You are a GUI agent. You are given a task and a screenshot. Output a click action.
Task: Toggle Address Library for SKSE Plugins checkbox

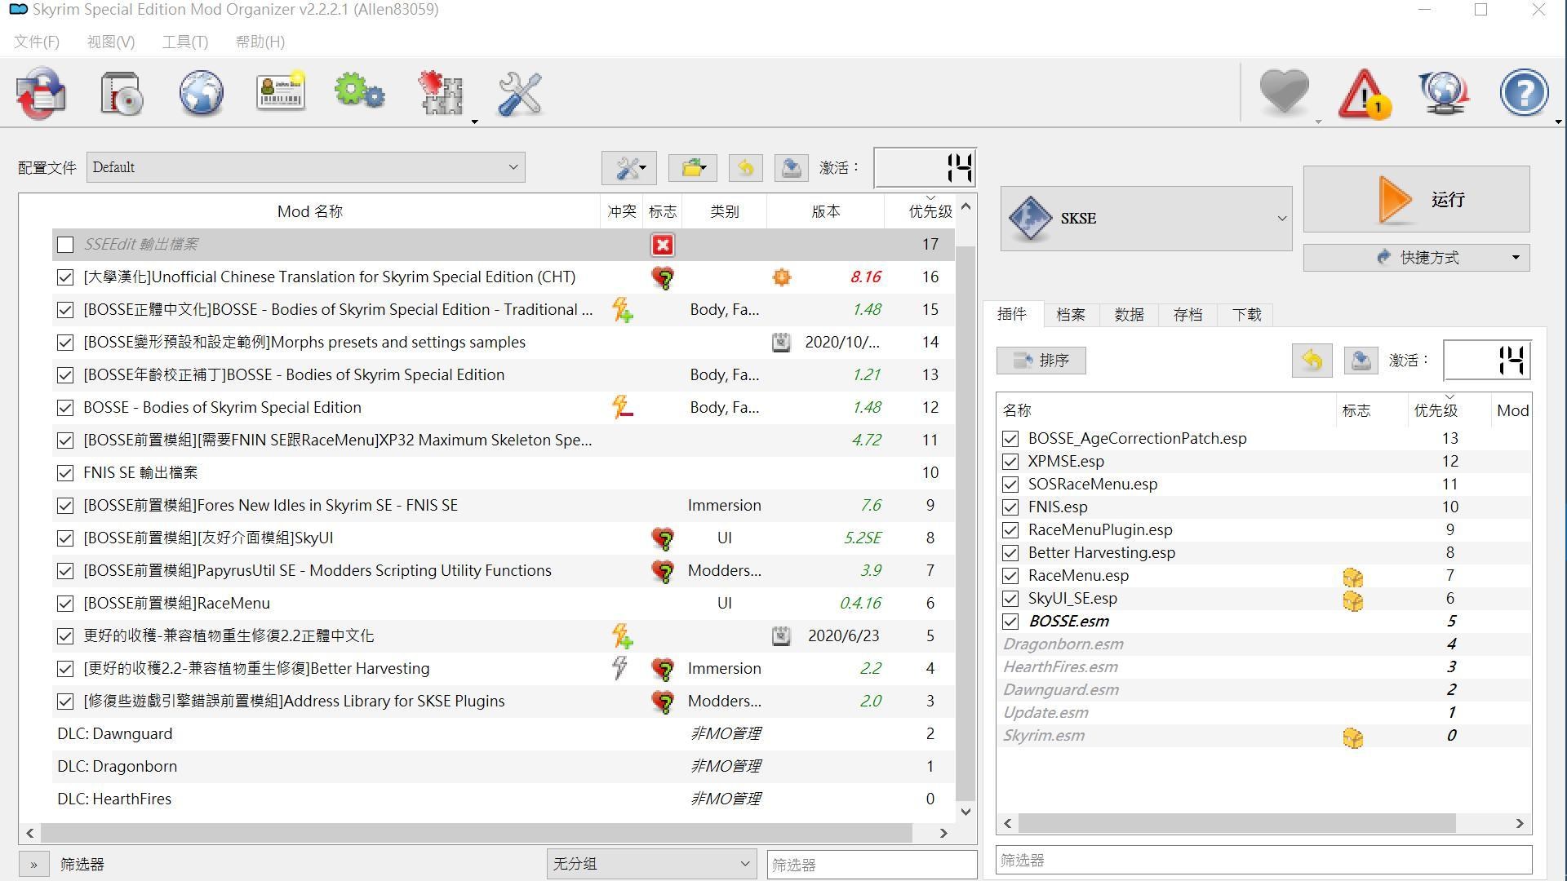point(65,702)
